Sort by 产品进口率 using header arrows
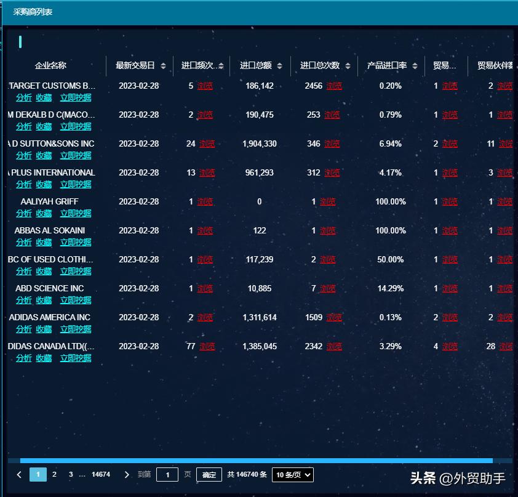 415,66
